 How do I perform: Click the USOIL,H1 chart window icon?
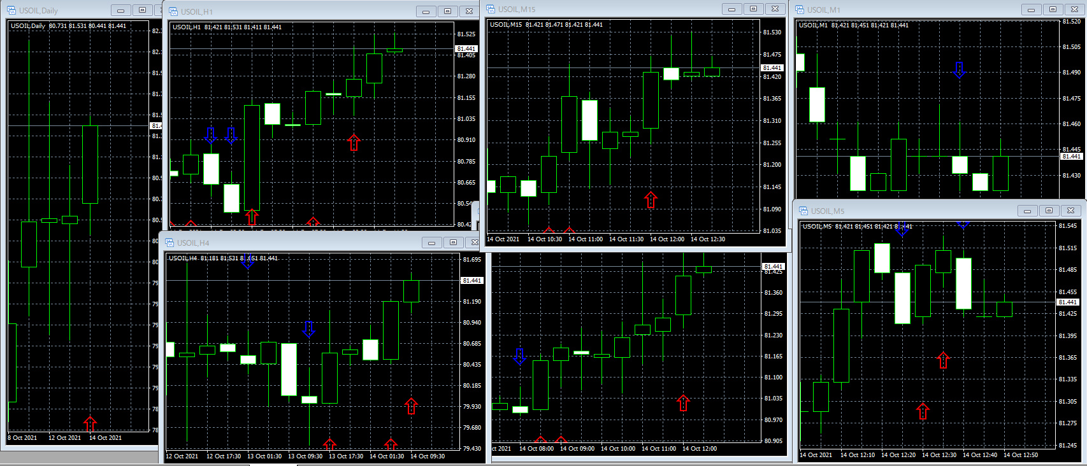(173, 11)
